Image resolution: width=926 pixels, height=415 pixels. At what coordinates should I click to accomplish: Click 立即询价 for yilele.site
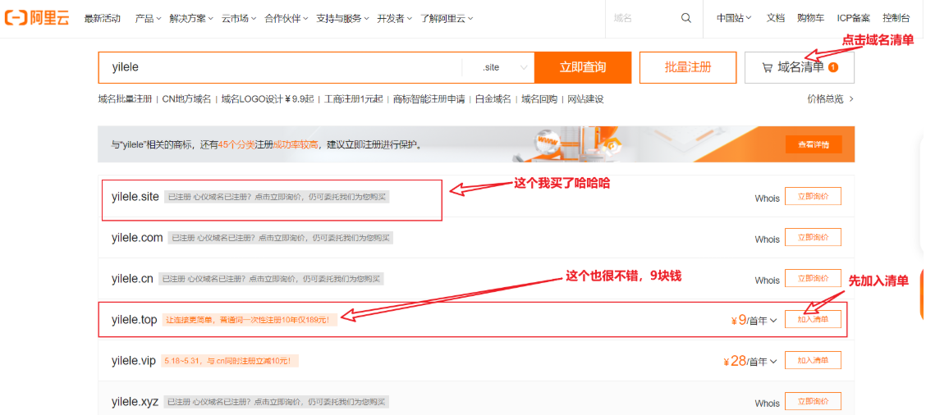click(x=813, y=196)
